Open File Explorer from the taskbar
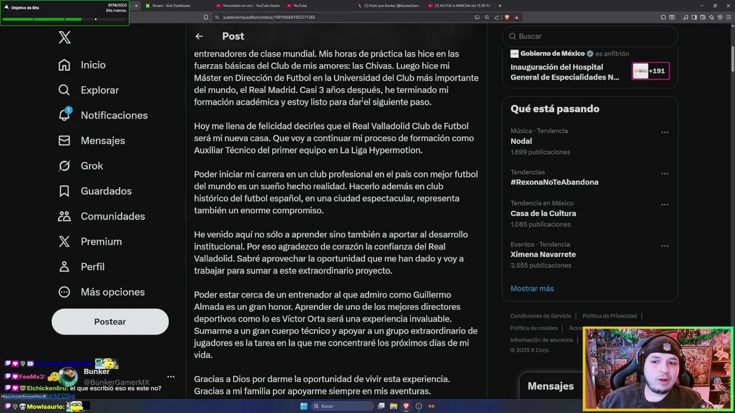 coord(394,406)
